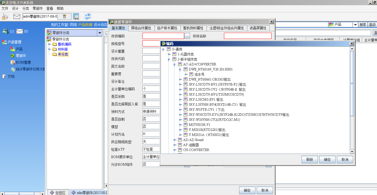
Task: Click the 搜索 button
Action: (x=363, y=25)
